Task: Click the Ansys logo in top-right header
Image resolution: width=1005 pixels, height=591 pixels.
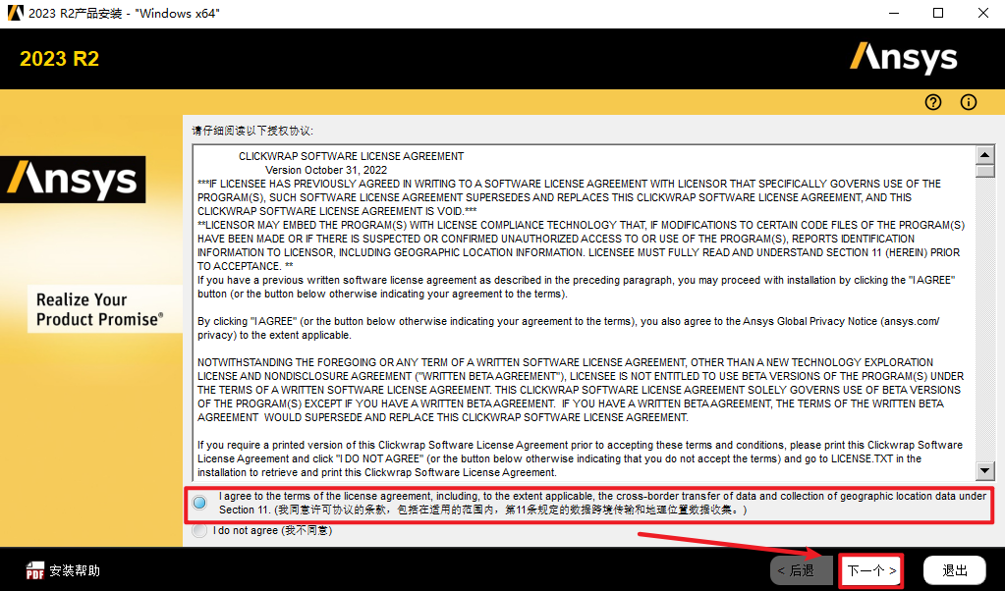Action: click(904, 58)
